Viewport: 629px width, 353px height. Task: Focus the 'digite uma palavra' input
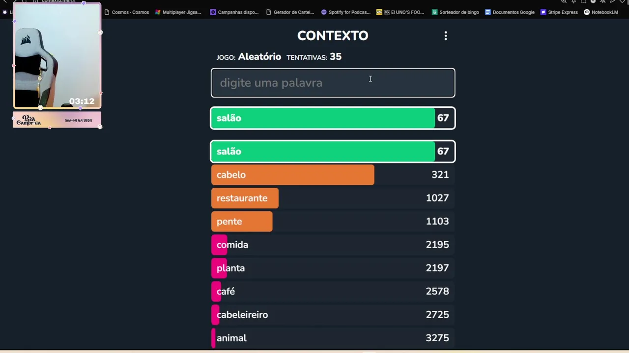333,83
